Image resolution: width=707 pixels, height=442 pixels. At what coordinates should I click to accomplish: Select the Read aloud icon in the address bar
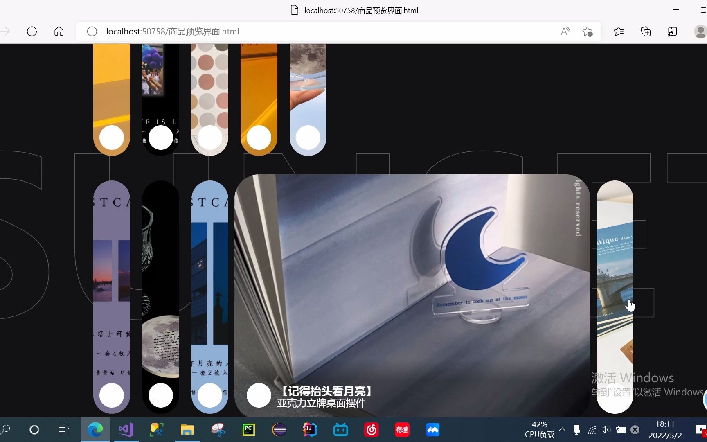565,31
